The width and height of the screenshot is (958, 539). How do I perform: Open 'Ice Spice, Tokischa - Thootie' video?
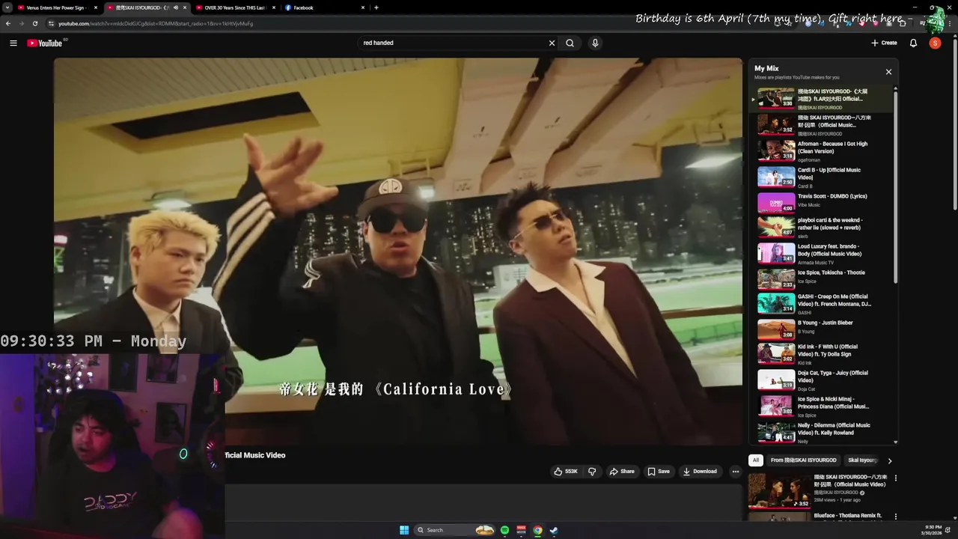[x=822, y=278]
